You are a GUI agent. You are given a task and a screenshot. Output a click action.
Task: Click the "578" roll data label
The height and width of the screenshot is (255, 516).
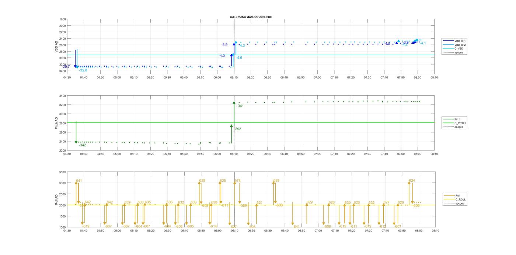click(237, 181)
